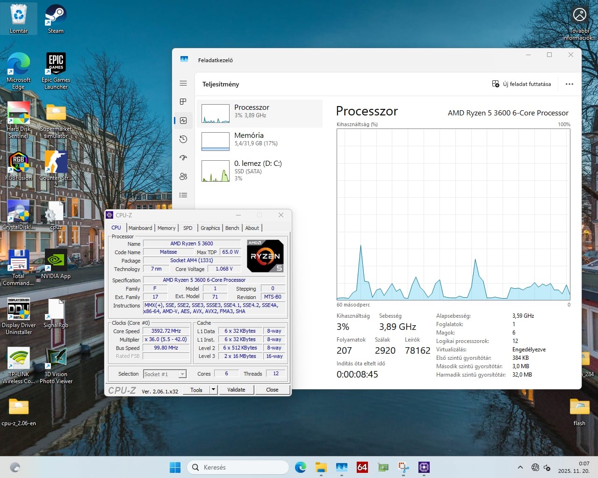Select the TP-LINK Wireless Configuration desktop icon
The image size is (598, 478).
tap(19, 365)
